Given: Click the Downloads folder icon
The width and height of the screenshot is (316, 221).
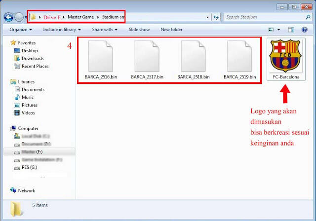Looking at the screenshot, I should 17,58.
